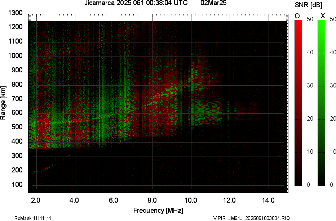Click the red O-mode SNR color bar

[298, 103]
